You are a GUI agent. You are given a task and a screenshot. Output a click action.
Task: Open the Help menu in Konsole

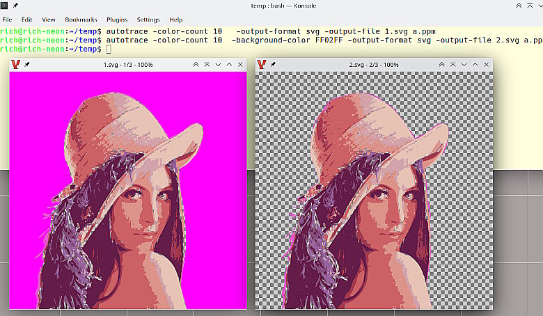(x=176, y=19)
